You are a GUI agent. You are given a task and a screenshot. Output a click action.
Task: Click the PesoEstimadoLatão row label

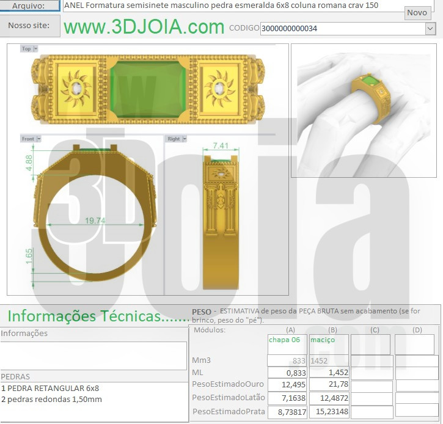coord(229,398)
